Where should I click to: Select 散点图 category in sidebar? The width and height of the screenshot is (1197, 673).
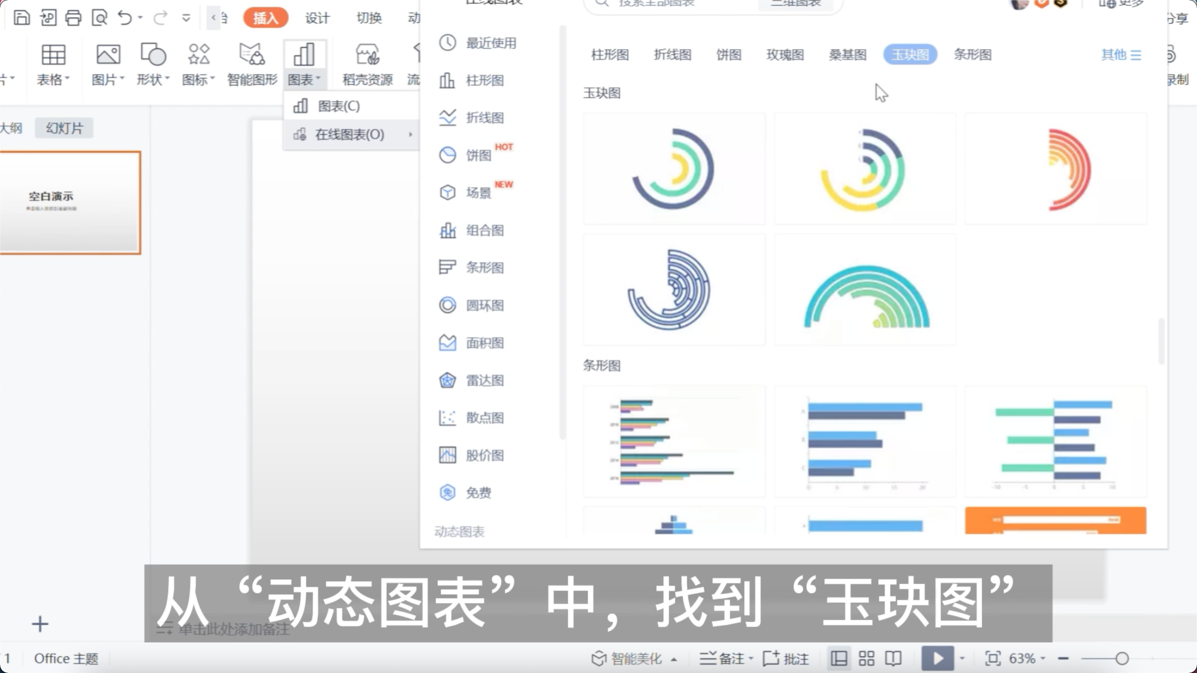[x=472, y=418]
